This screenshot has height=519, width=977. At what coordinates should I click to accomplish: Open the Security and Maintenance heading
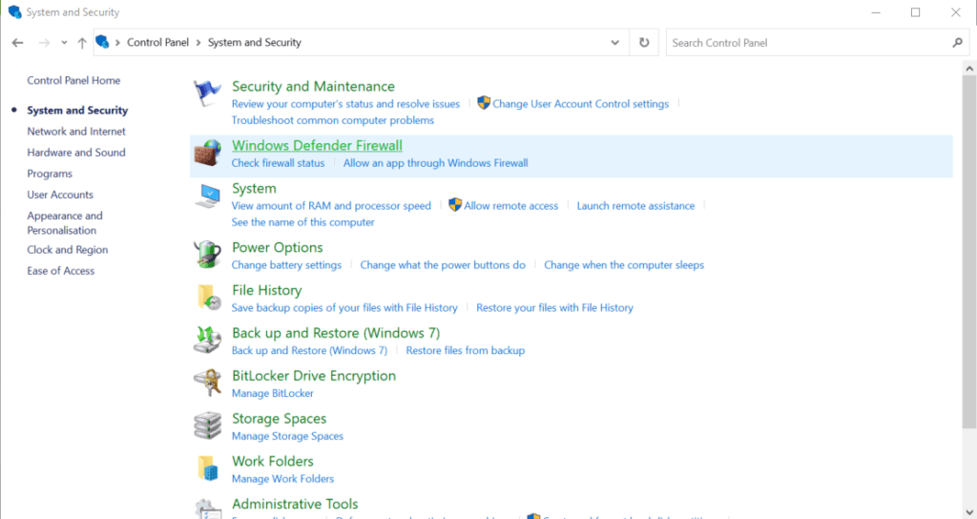[x=313, y=86]
